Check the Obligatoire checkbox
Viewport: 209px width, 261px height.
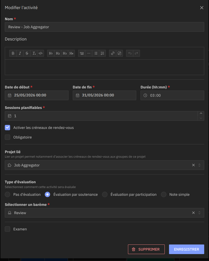(7, 137)
